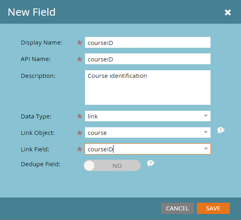The width and height of the screenshot is (241, 220).
Task: Open help bubble next to Link Object
Action: pos(221,130)
